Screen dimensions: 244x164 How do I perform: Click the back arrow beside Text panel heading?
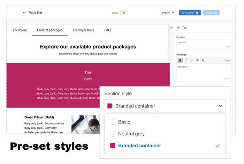click(x=178, y=28)
